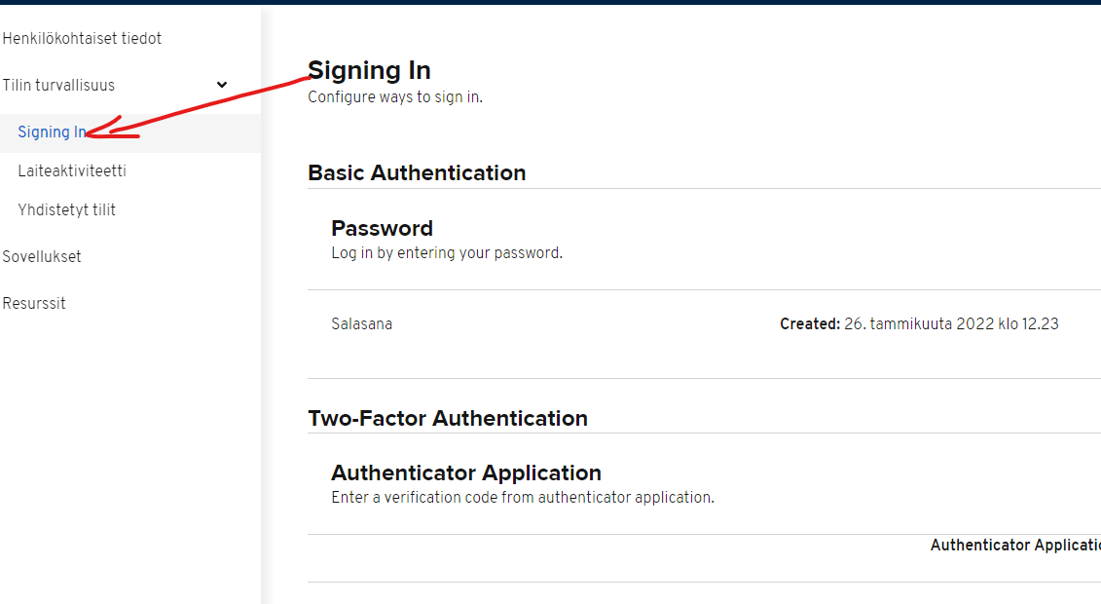
Task: Click the Password heading
Action: tap(382, 228)
